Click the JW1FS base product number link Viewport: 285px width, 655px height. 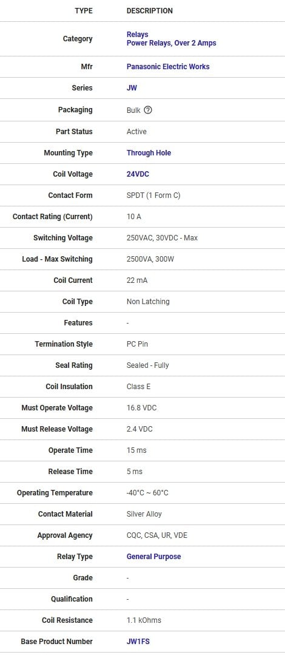138,641
